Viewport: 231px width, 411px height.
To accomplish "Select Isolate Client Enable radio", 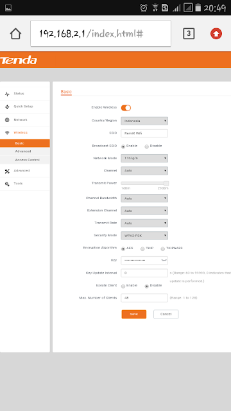I will coord(123,286).
